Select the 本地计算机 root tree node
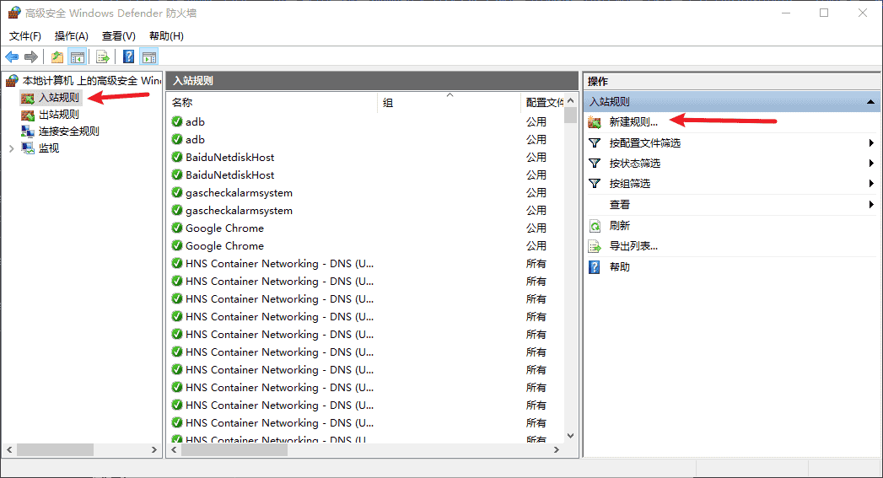883x478 pixels. (x=91, y=81)
